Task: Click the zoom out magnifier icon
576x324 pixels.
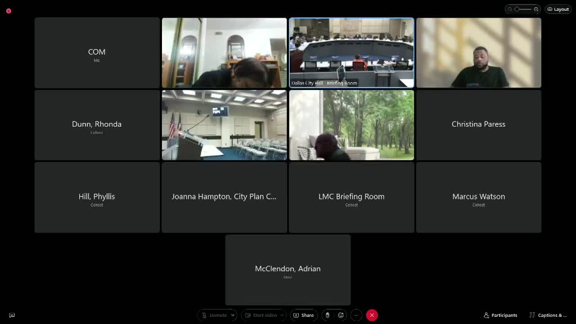Action: tap(510, 9)
